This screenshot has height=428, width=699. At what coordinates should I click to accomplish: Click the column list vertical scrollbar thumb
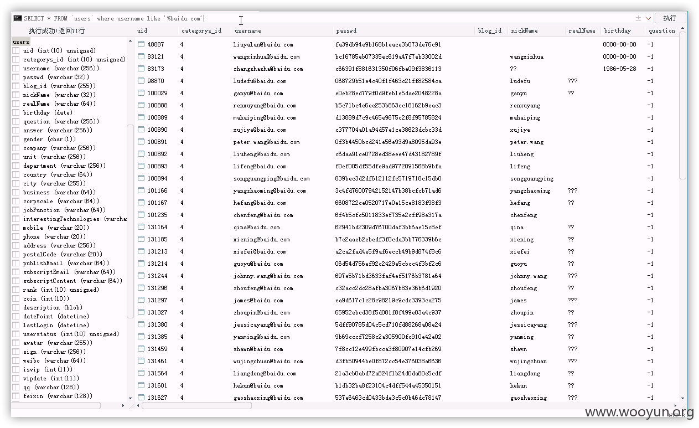click(130, 221)
